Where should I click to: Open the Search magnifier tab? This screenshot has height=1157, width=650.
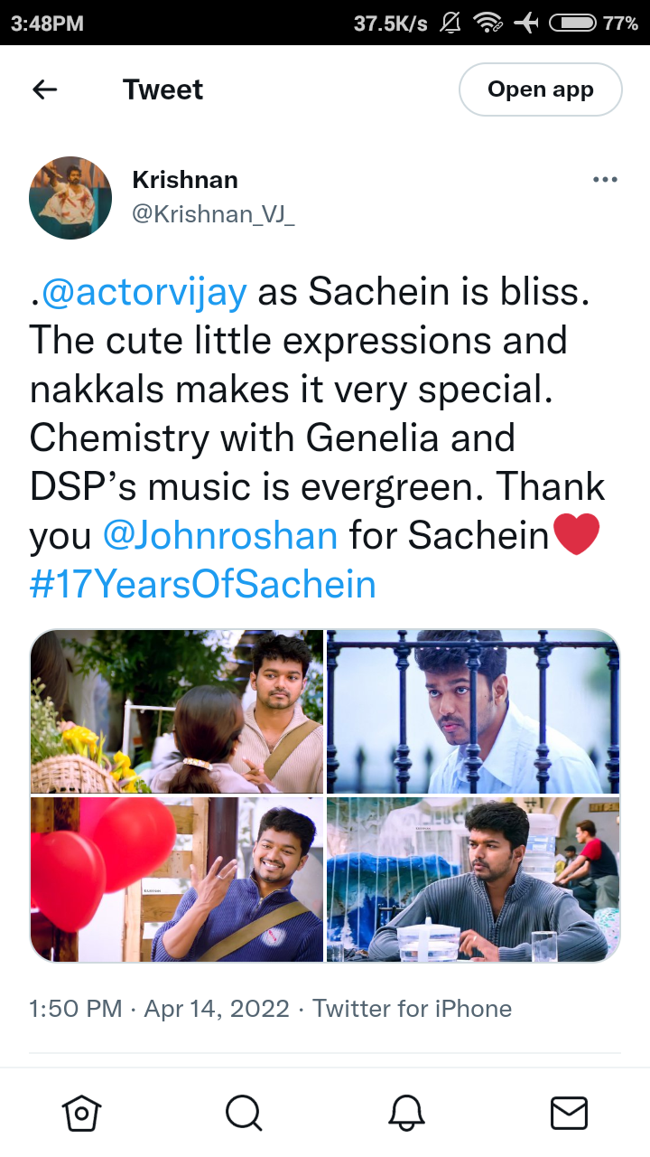pyautogui.click(x=244, y=1113)
